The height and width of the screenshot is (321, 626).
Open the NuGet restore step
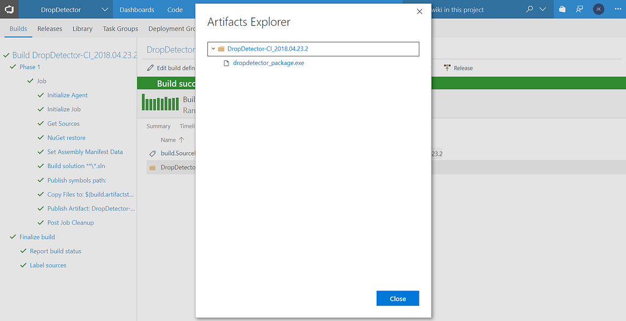click(x=66, y=138)
